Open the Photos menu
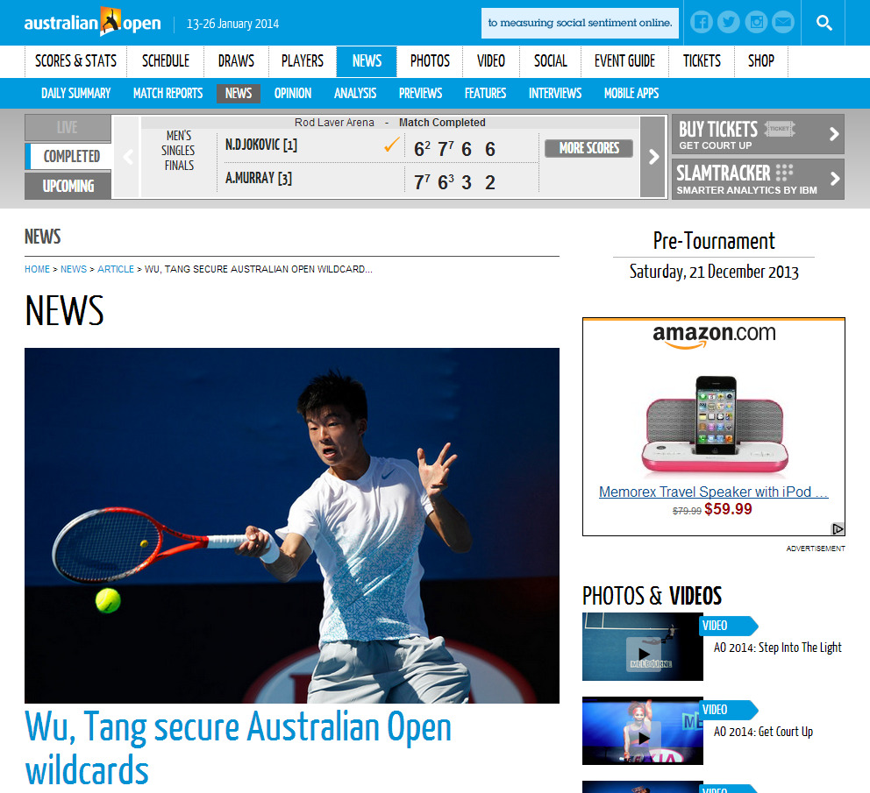Image resolution: width=870 pixels, height=793 pixels. click(x=430, y=61)
